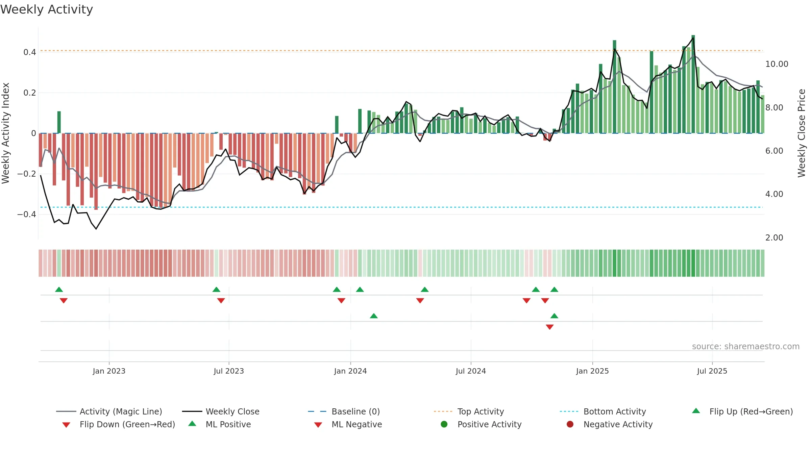This screenshot has width=811, height=456.
Task: Click the ML Positive triangle after Jan 2024
Action: click(x=374, y=316)
